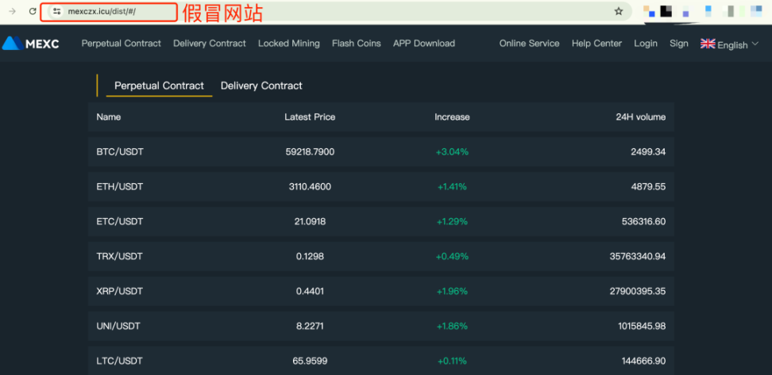This screenshot has height=375, width=772.
Task: Click TRX volume 35763340.94
Action: [638, 257]
